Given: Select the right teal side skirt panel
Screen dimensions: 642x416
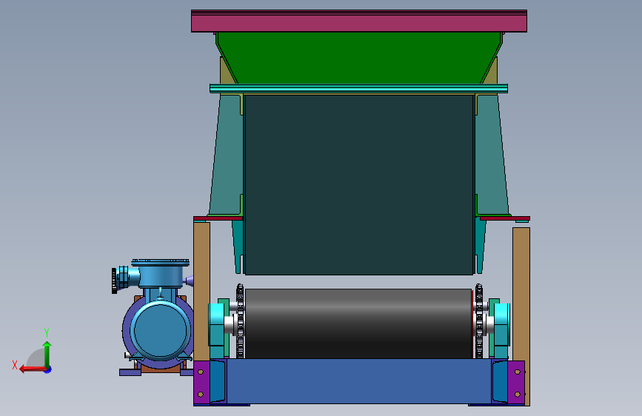Looking at the screenshot, I should 492,155.
